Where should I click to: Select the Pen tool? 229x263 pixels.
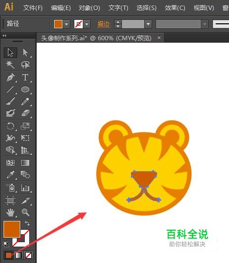coord(10,77)
